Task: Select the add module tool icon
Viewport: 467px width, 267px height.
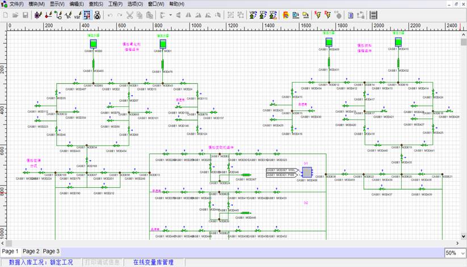Action: point(38,15)
